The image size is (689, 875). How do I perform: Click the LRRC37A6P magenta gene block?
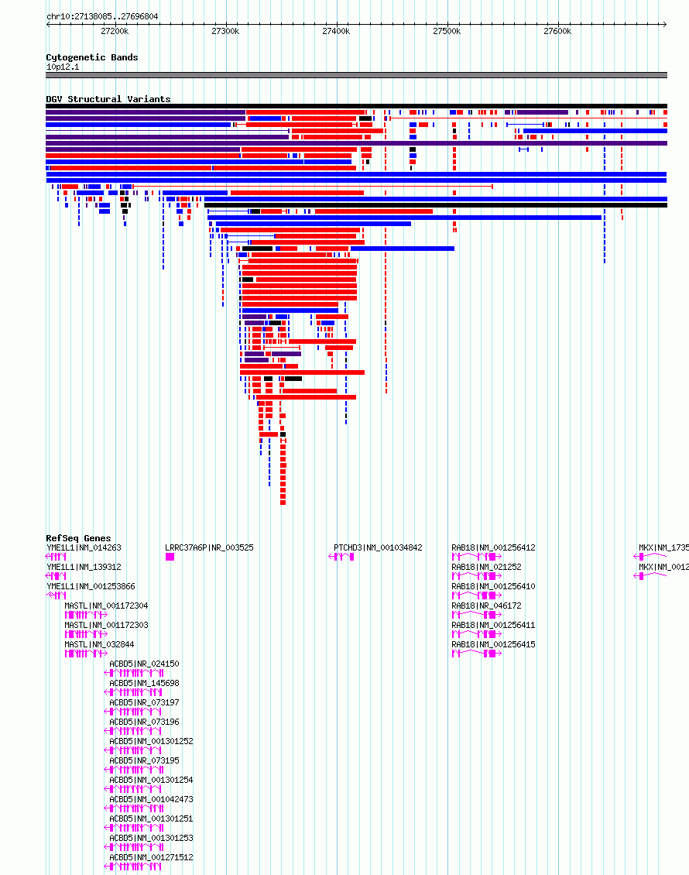tap(170, 557)
